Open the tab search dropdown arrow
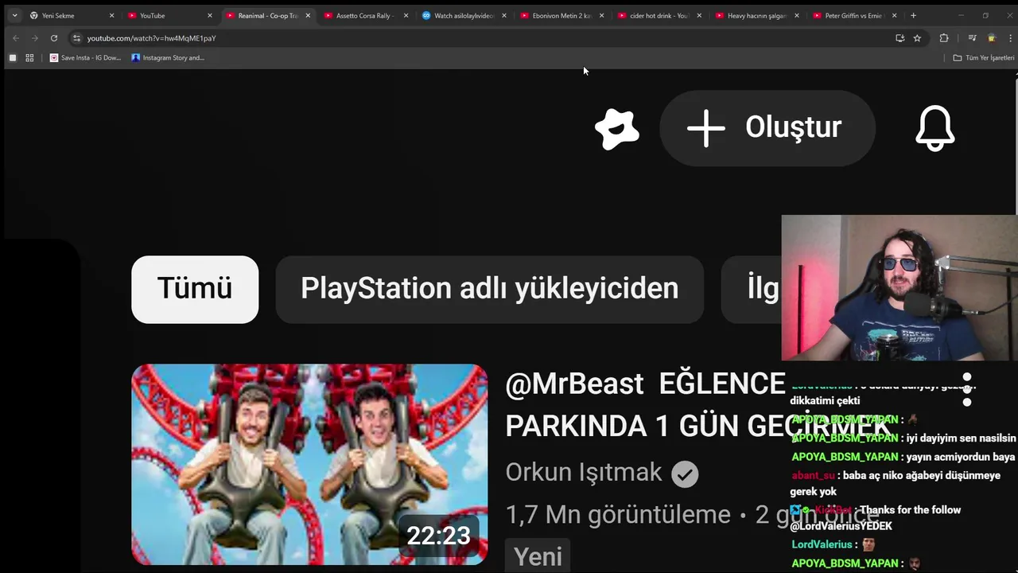Viewport: 1018px width, 573px height. tap(14, 15)
